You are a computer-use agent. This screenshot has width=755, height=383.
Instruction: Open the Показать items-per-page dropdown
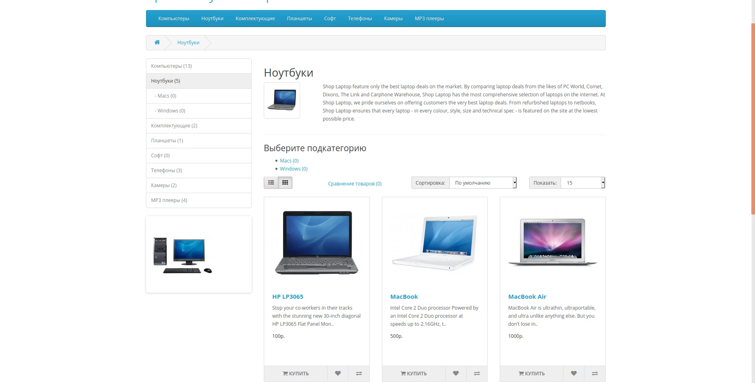(583, 183)
